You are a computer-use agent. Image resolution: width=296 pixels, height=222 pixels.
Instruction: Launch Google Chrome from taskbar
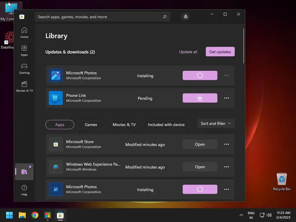click(x=35, y=215)
